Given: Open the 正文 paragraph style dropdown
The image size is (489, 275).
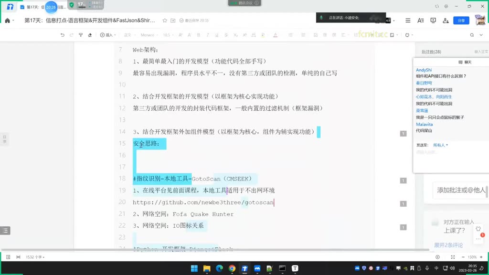Looking at the screenshot, I should [129, 35].
